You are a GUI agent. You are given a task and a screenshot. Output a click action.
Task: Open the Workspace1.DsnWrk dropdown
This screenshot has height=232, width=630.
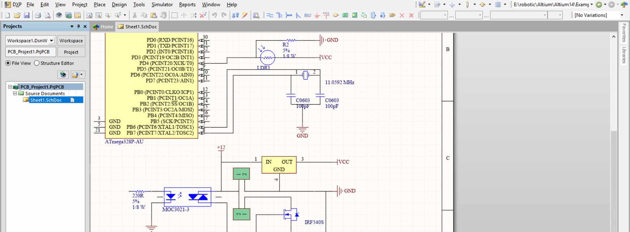click(x=51, y=40)
